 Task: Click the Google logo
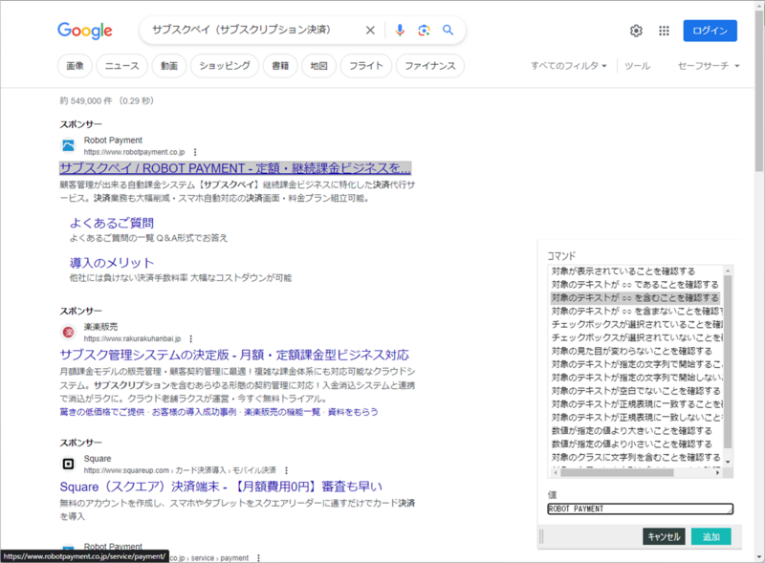point(85,31)
